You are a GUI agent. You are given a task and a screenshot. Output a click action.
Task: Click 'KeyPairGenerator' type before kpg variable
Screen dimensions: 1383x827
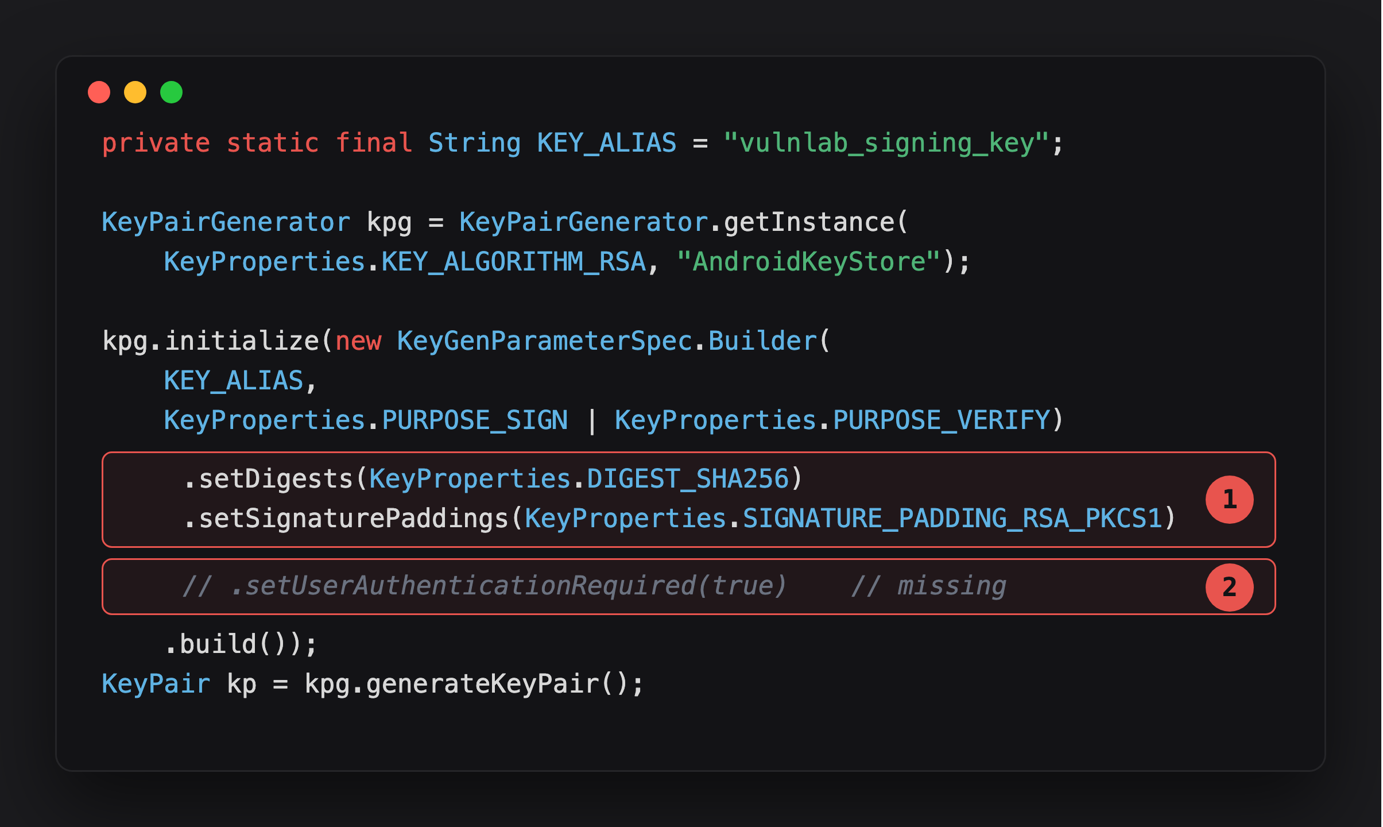coord(226,222)
